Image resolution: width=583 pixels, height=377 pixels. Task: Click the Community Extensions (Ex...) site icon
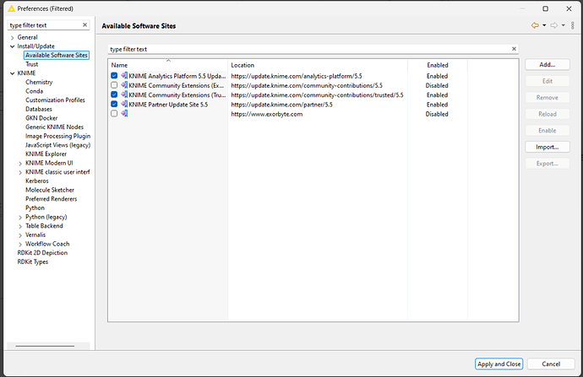coord(124,85)
